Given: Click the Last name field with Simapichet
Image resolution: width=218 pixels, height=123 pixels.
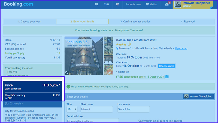Looking at the screenshot, I should [134, 109].
